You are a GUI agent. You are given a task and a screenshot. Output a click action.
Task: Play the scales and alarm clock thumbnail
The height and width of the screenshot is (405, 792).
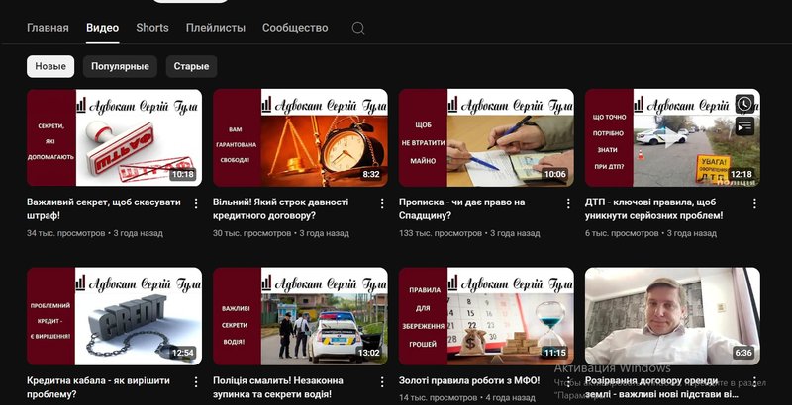click(301, 138)
